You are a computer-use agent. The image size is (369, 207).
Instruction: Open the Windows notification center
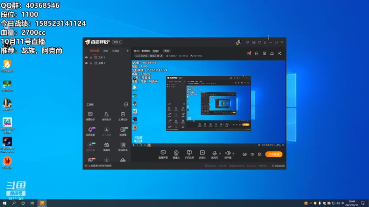363,203
